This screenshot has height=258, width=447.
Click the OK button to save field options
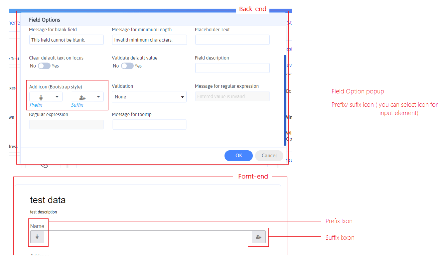click(238, 156)
